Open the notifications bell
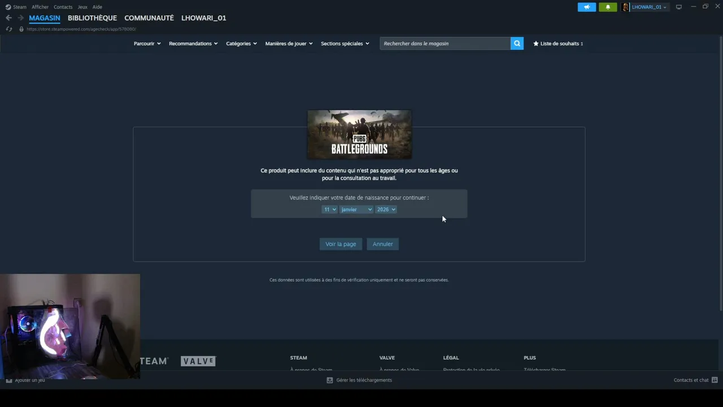This screenshot has height=407, width=723. [x=608, y=7]
